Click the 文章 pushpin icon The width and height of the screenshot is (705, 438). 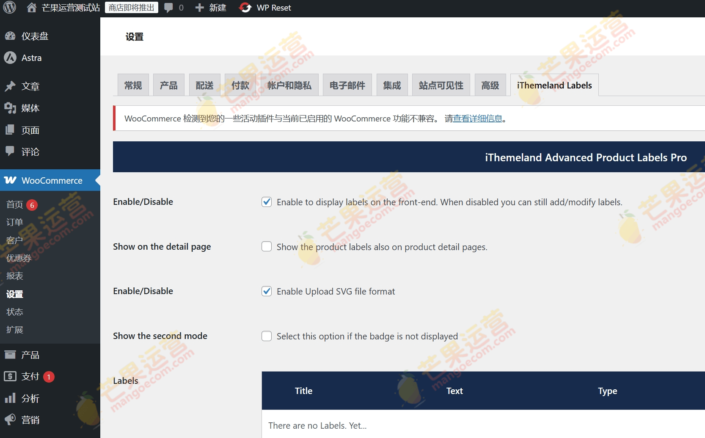click(10, 86)
